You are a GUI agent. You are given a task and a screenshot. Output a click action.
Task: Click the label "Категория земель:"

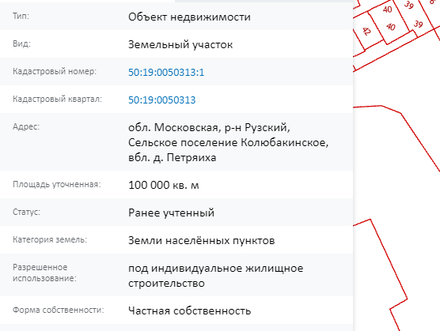tap(50, 239)
